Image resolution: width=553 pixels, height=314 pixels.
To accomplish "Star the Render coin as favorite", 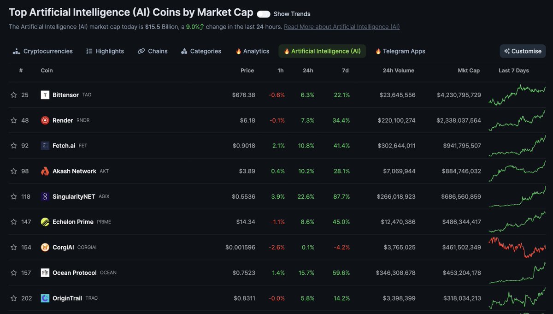I will [14, 120].
